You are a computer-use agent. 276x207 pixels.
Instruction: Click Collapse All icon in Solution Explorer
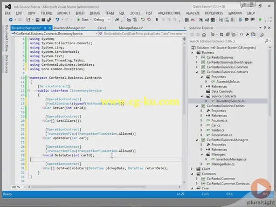227,34
